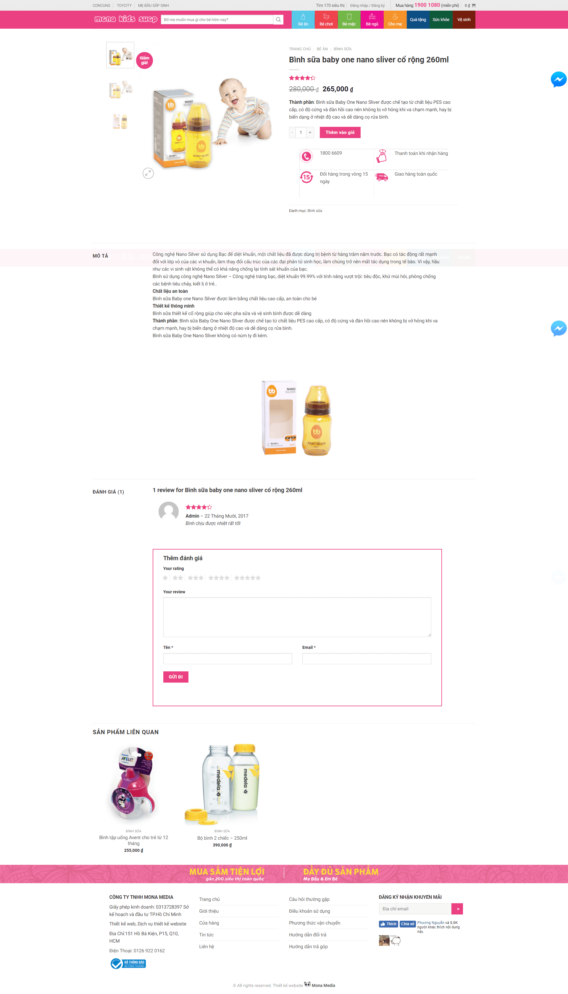Open the Quà tặng menu item
Image resolution: width=568 pixels, height=994 pixels.
point(418,20)
